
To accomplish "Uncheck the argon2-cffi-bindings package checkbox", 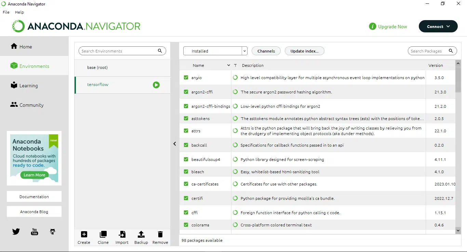I will coord(186,106).
